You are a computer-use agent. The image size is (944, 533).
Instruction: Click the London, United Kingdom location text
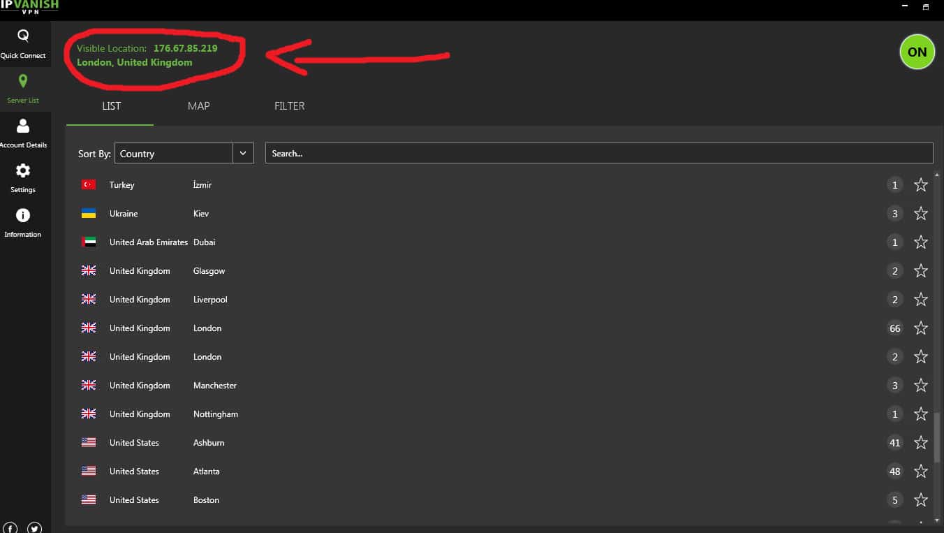[135, 62]
